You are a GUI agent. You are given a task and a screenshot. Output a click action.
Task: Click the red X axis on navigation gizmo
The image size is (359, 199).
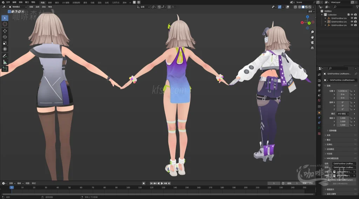(302, 22)
